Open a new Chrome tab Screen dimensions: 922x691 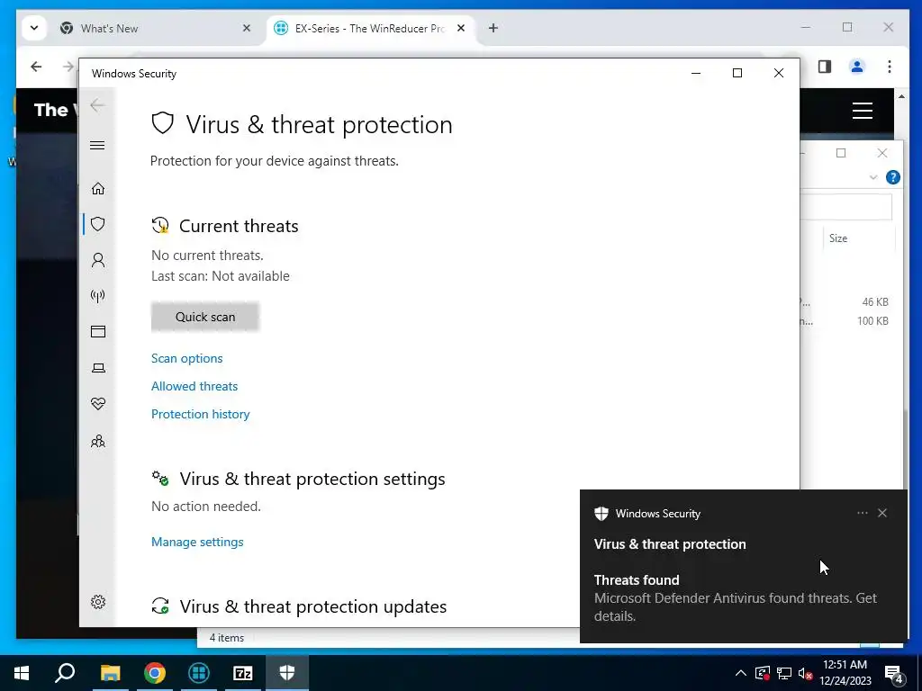point(493,28)
